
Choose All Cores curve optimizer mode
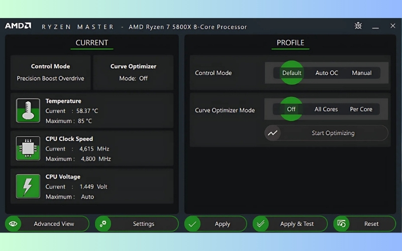[x=326, y=109]
